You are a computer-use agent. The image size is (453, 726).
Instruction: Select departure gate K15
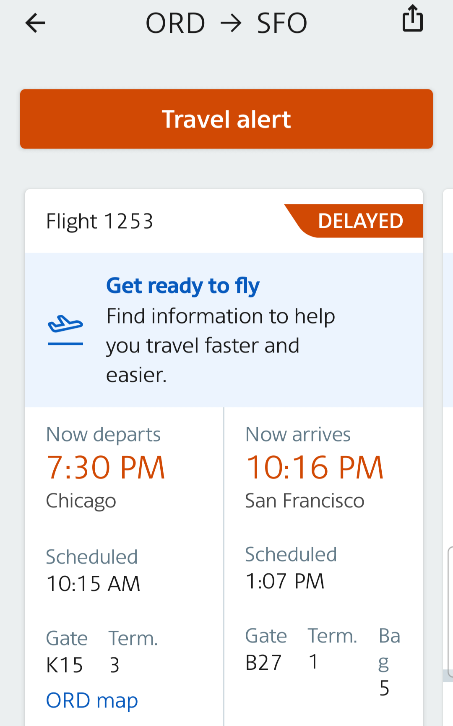tap(65, 665)
